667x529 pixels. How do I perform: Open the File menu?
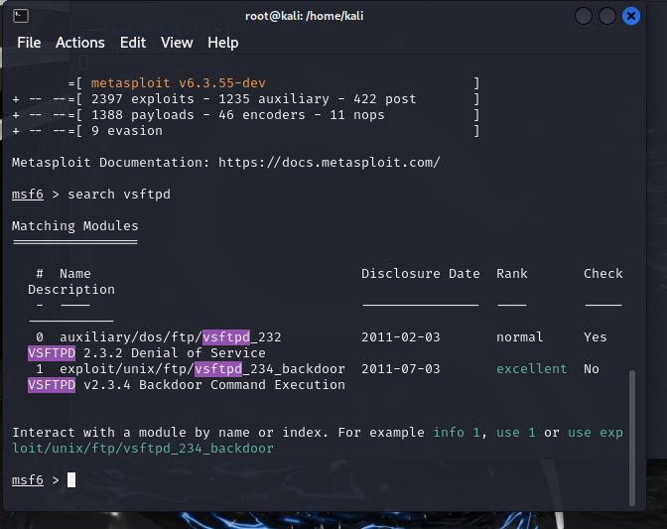point(29,43)
